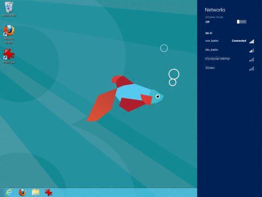Click signal icon beside tito_batito
Image resolution: width=262 pixels, height=197 pixels.
(x=252, y=50)
